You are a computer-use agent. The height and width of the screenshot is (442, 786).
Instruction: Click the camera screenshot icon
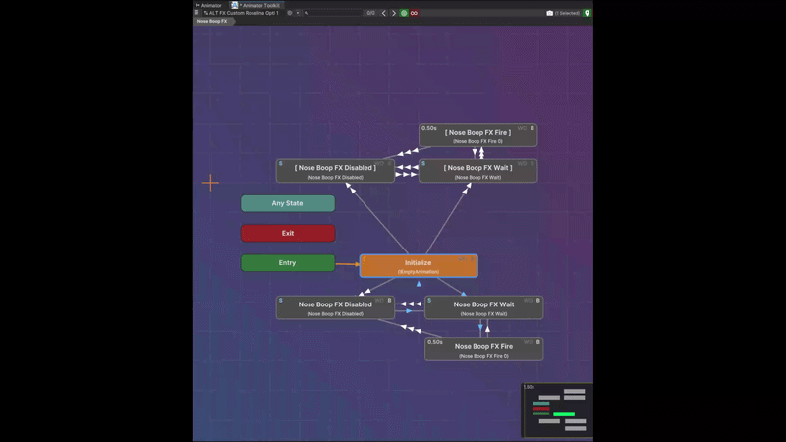(x=549, y=13)
